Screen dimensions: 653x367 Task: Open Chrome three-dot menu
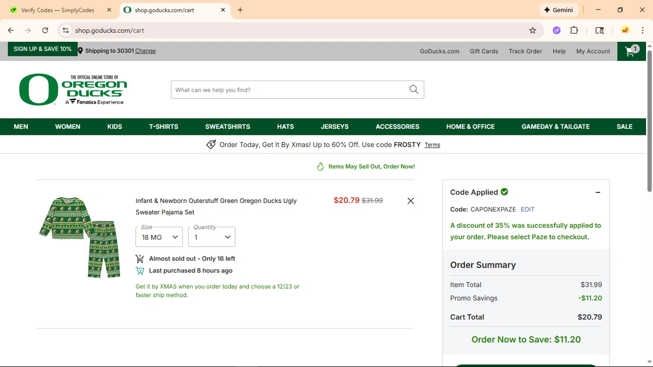pyautogui.click(x=643, y=30)
